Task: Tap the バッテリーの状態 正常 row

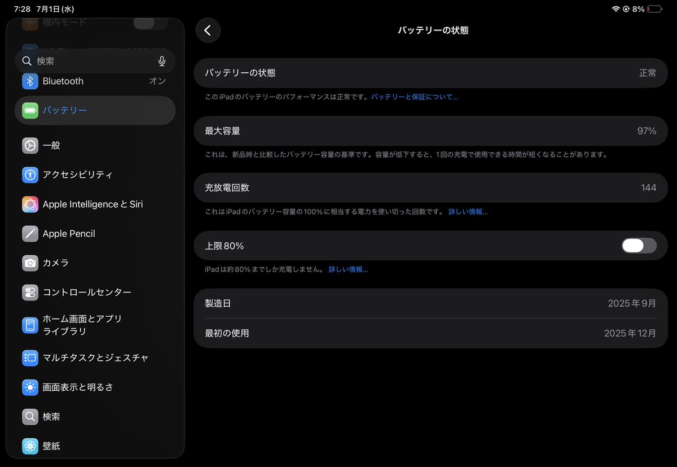Action: 430,73
